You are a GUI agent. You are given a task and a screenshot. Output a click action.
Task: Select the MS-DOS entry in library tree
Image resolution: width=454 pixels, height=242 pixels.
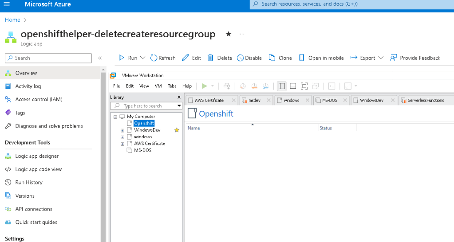coord(143,150)
